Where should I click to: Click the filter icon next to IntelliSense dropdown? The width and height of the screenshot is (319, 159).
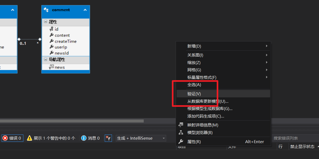pyautogui.click(x=108, y=138)
